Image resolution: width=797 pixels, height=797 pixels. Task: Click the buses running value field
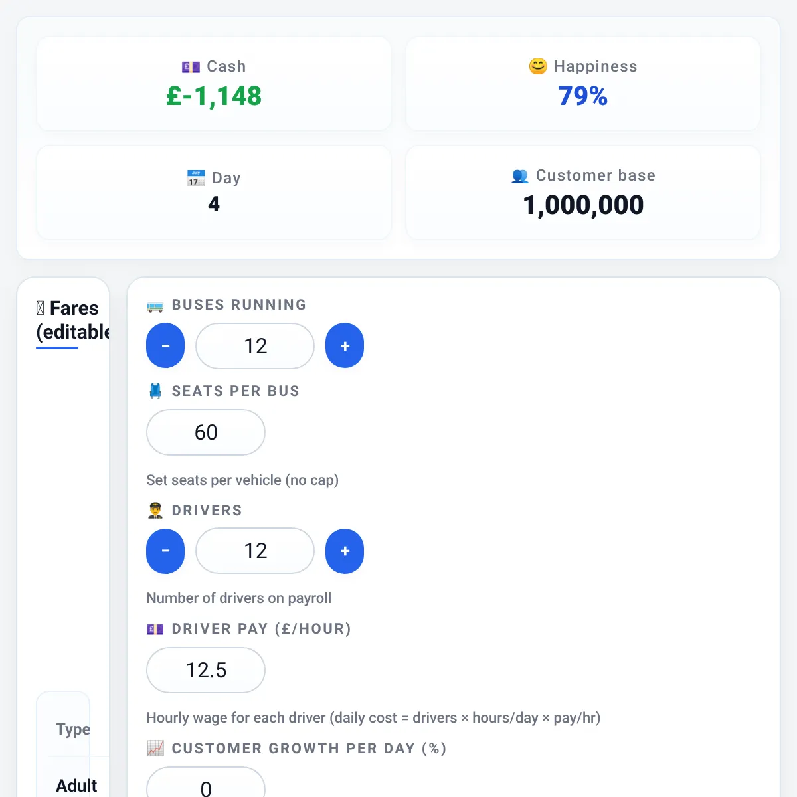255,345
